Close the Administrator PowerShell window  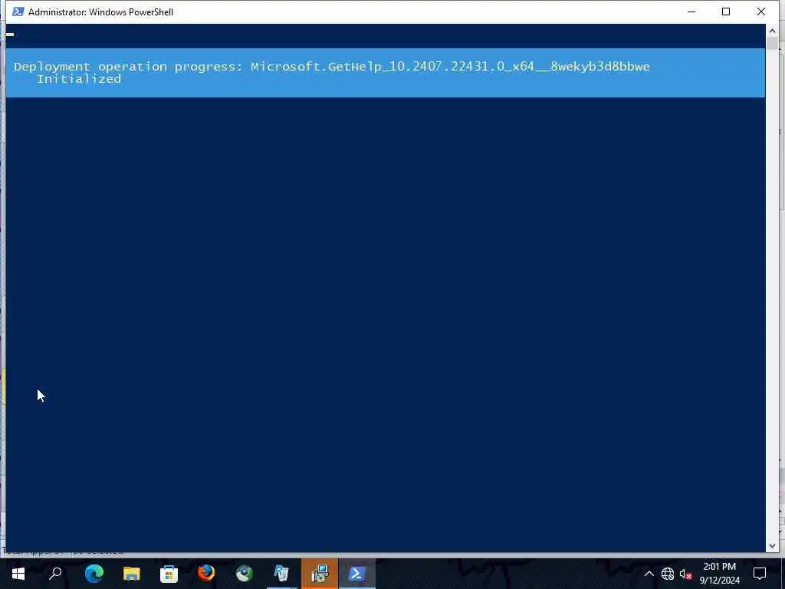[x=761, y=12]
